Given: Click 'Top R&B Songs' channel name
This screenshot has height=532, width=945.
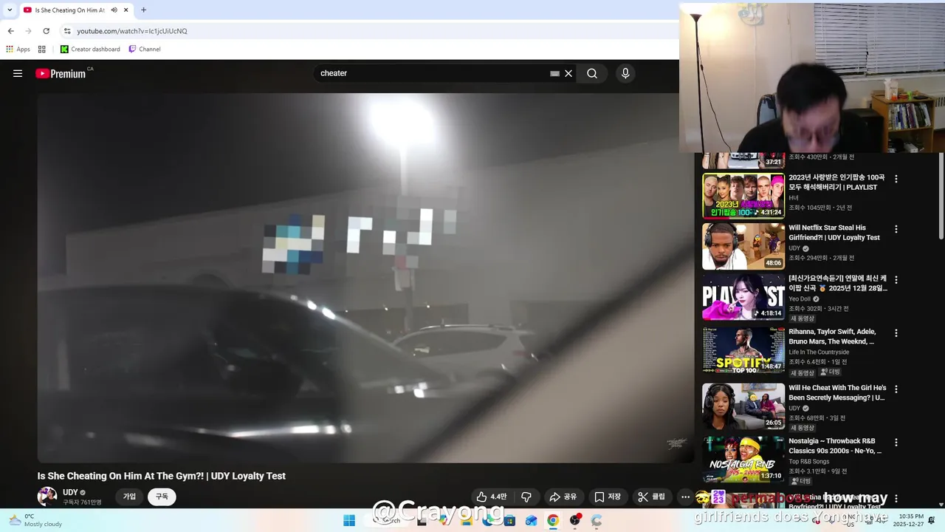Looking at the screenshot, I should click(808, 462).
